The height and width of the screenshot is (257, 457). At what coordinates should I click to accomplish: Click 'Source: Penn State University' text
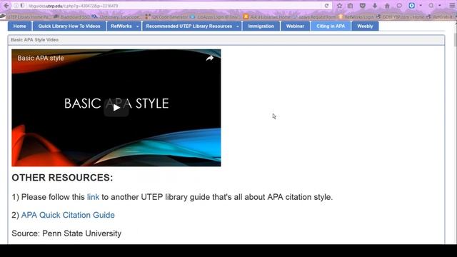pyautogui.click(x=66, y=233)
